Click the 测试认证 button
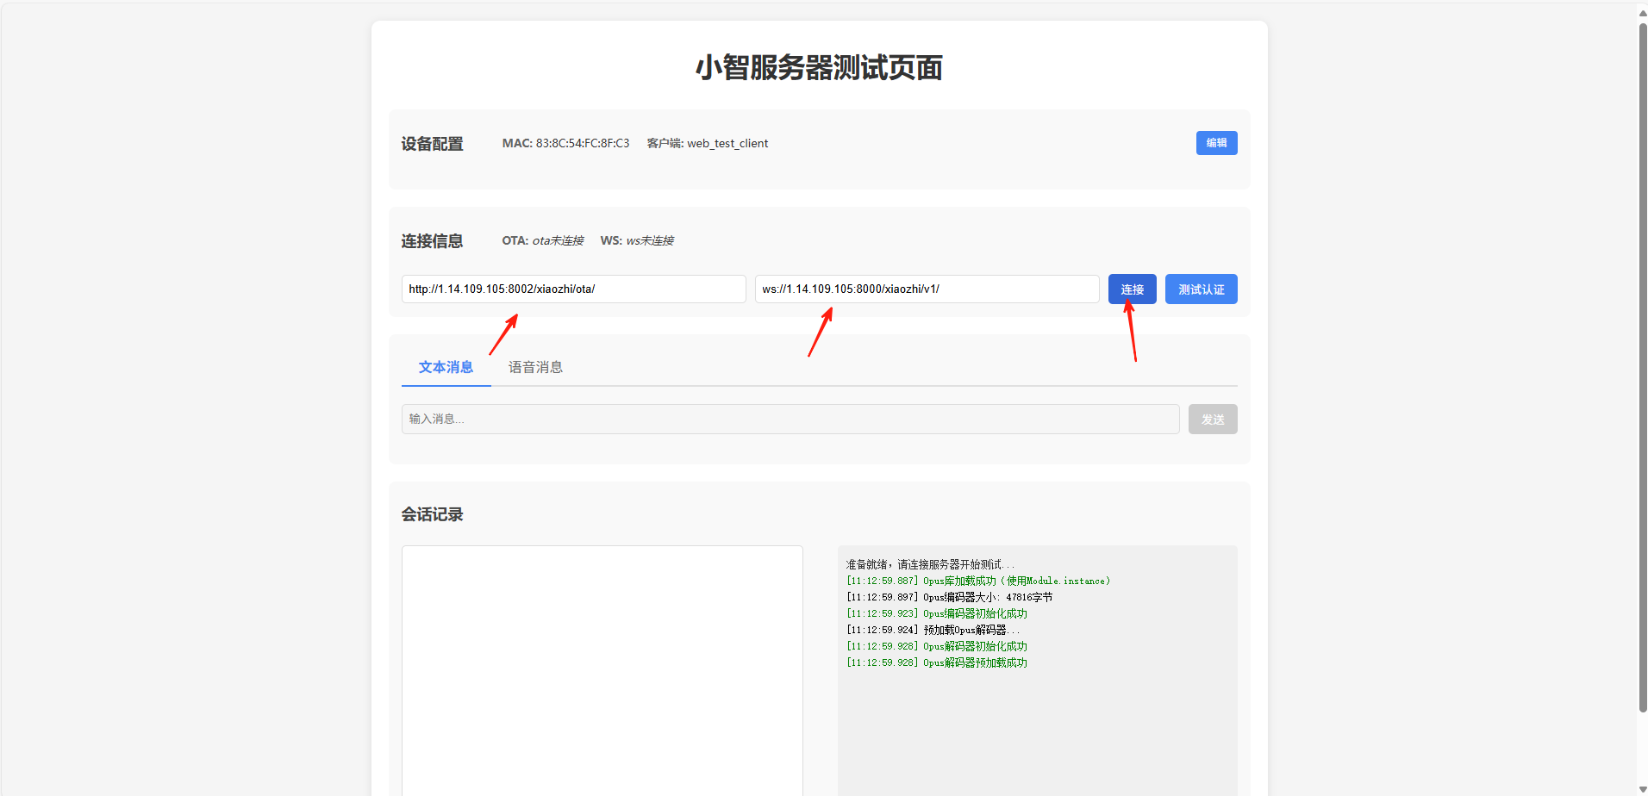Viewport: 1648px width, 796px height. pos(1201,289)
